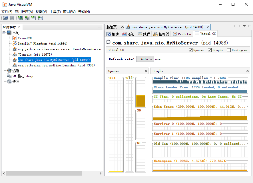
Task: Open the 工具(T) menu
Action: [55, 12]
